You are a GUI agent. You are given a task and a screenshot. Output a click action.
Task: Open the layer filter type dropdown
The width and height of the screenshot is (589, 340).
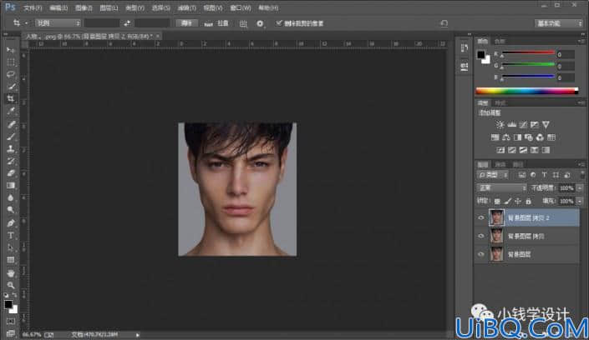pos(493,175)
